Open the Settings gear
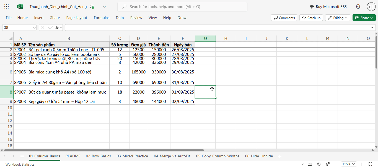378x167 pixels. pos(358,7)
